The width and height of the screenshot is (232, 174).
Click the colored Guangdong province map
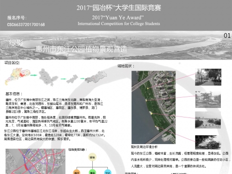pos(17,76)
